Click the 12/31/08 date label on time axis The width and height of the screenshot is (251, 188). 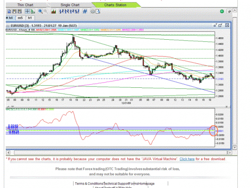point(126,103)
